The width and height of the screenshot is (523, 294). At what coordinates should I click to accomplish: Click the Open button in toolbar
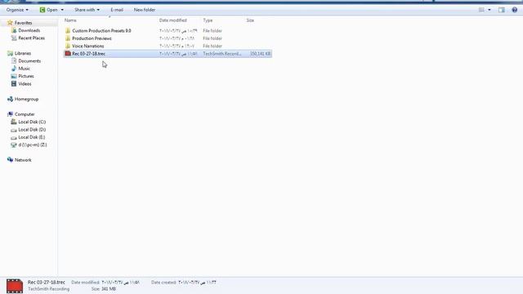(49, 10)
